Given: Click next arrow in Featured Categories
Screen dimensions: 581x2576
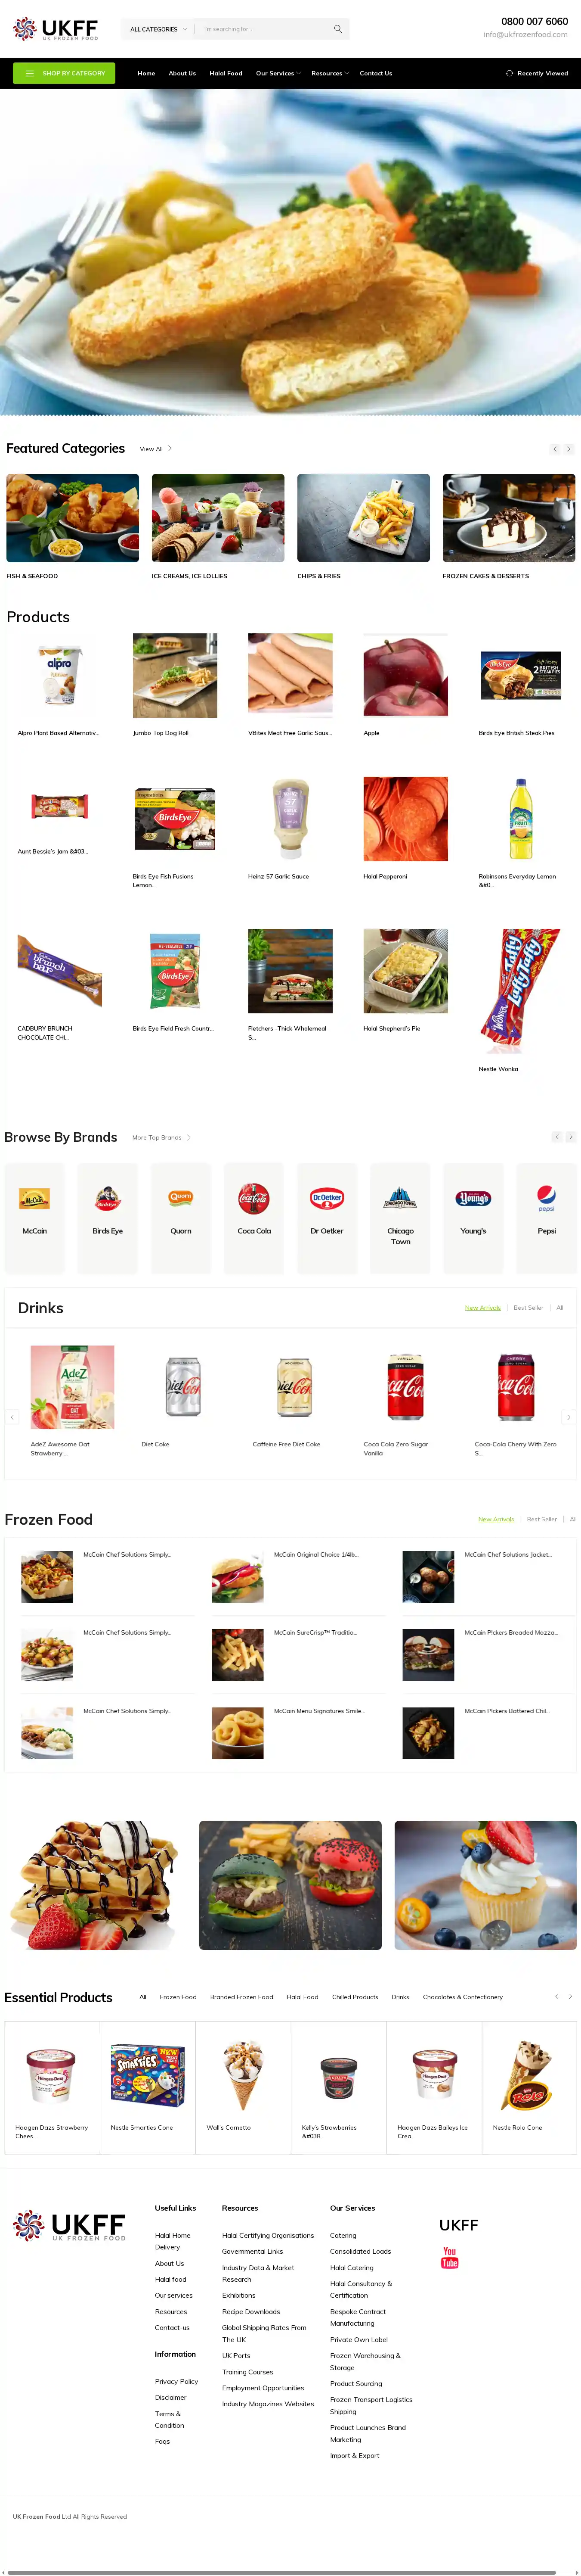Looking at the screenshot, I should [569, 449].
